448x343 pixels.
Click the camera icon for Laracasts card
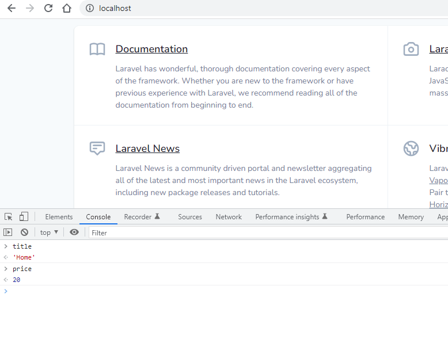(x=411, y=49)
